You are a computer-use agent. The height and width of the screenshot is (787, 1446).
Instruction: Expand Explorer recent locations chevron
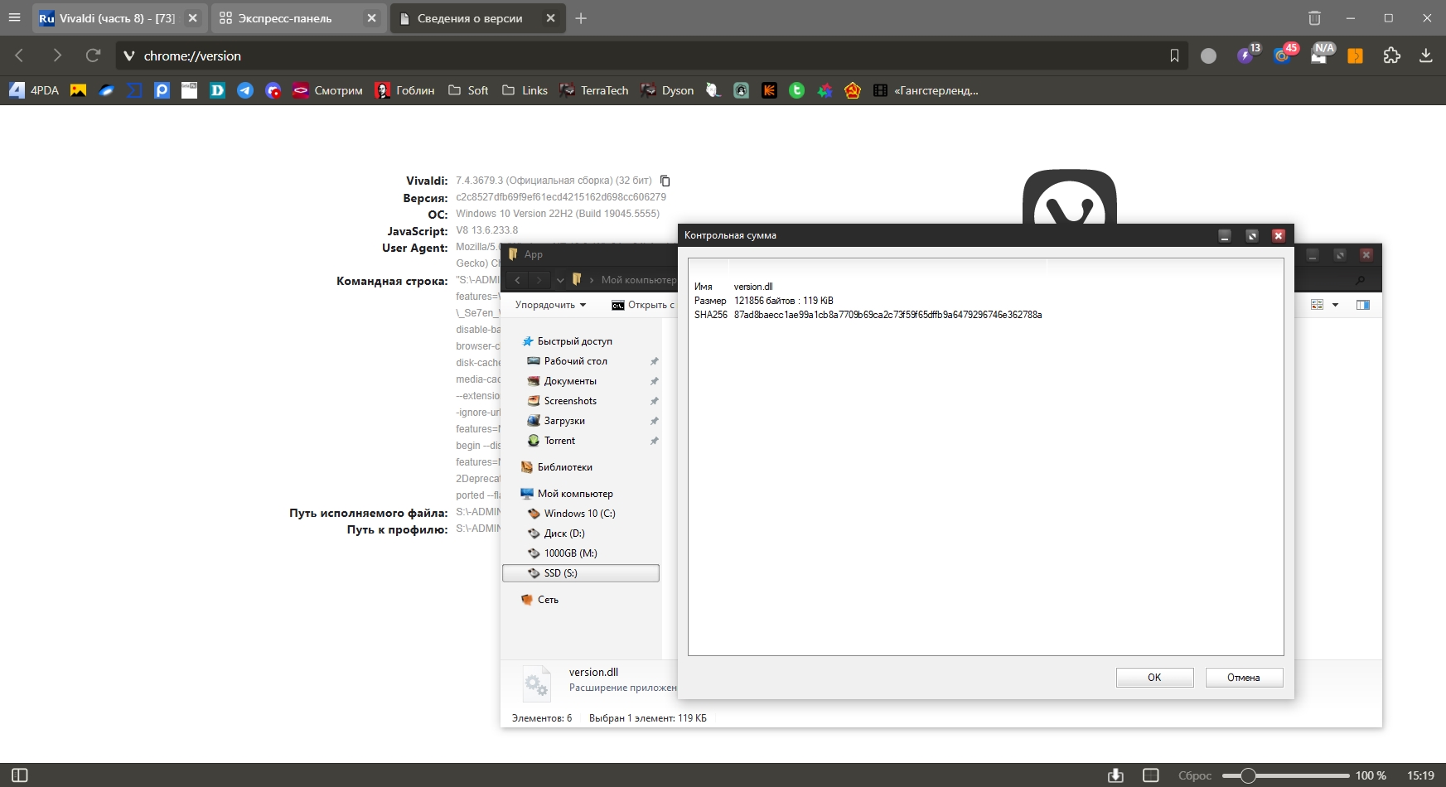point(560,280)
